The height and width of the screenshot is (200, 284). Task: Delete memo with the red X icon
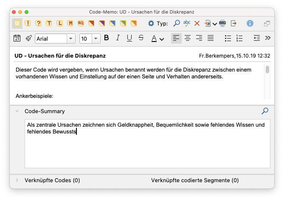click(197, 23)
